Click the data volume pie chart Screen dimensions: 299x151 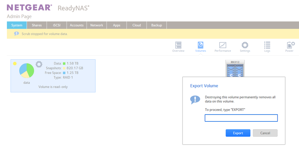tap(27, 71)
